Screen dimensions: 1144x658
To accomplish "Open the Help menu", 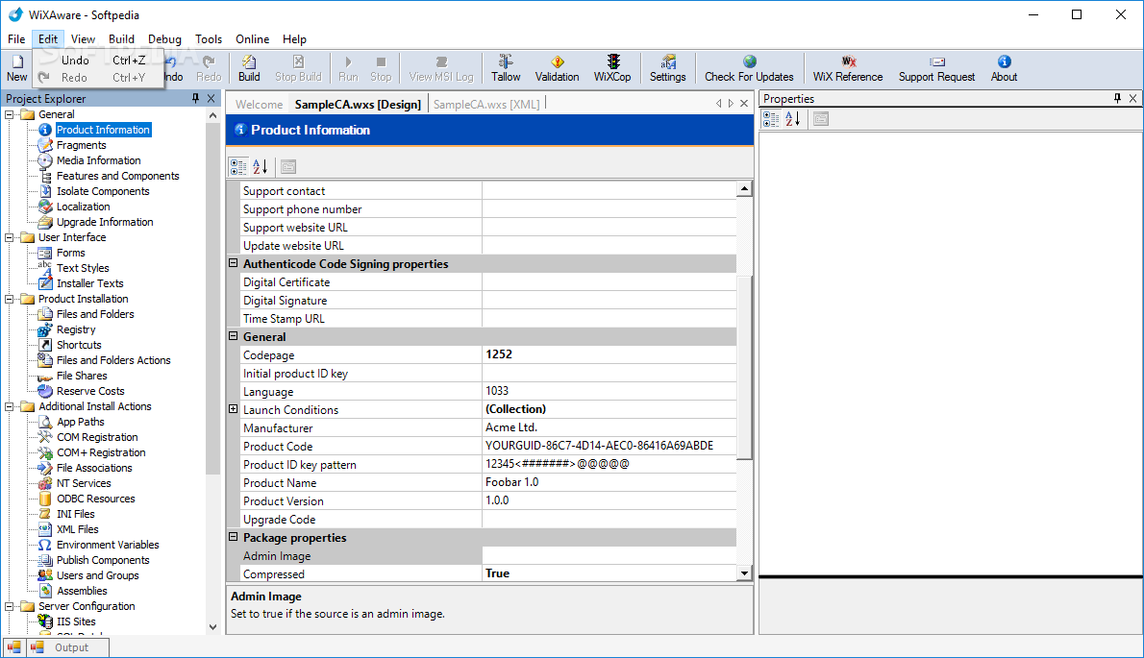I will click(295, 39).
